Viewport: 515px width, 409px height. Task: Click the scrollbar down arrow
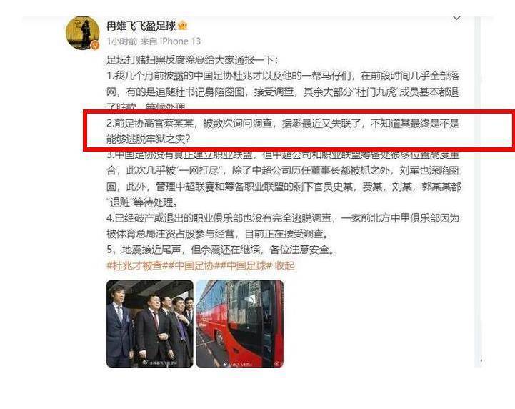[x=481, y=360]
